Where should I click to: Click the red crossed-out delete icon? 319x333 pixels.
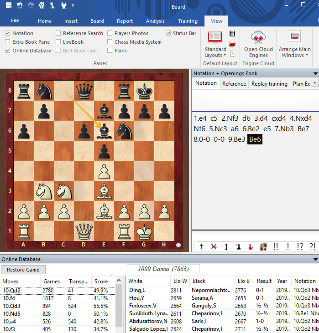pyautogui.click(x=214, y=246)
